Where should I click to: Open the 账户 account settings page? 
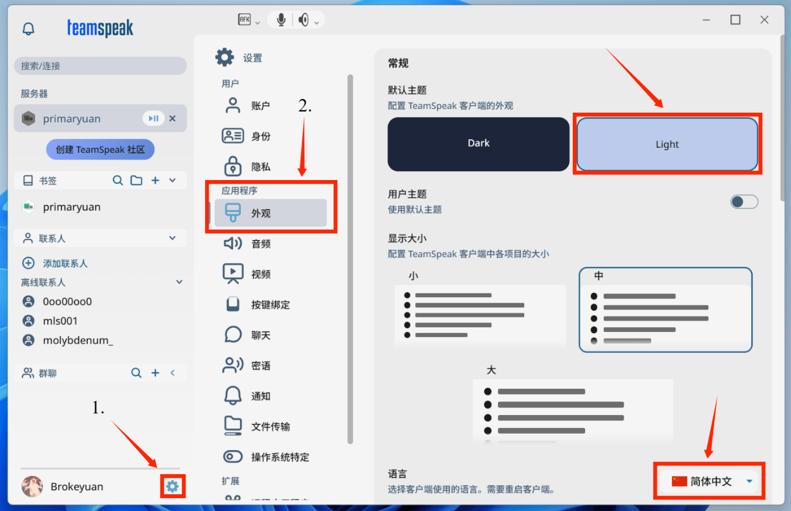click(x=270, y=106)
